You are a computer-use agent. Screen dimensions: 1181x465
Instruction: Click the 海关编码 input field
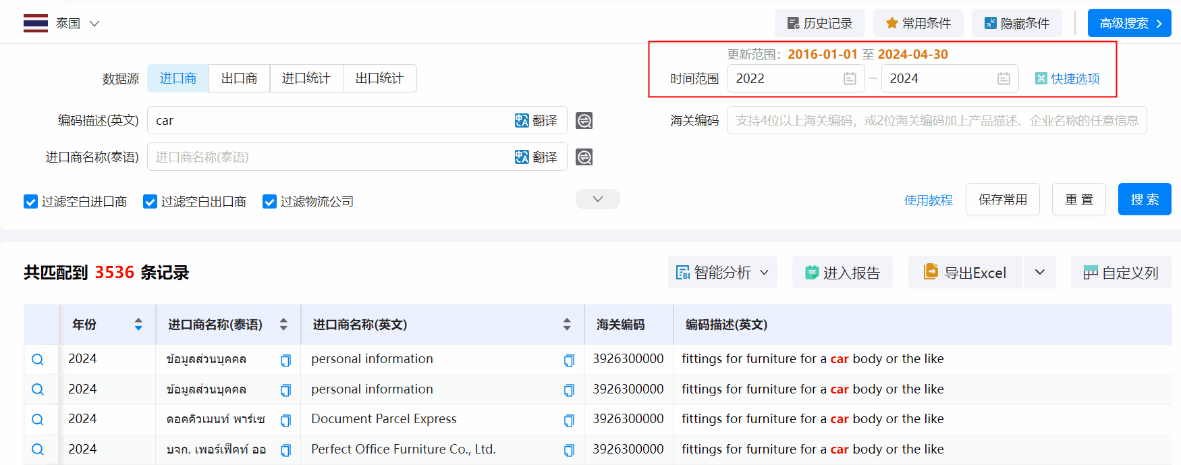click(936, 121)
